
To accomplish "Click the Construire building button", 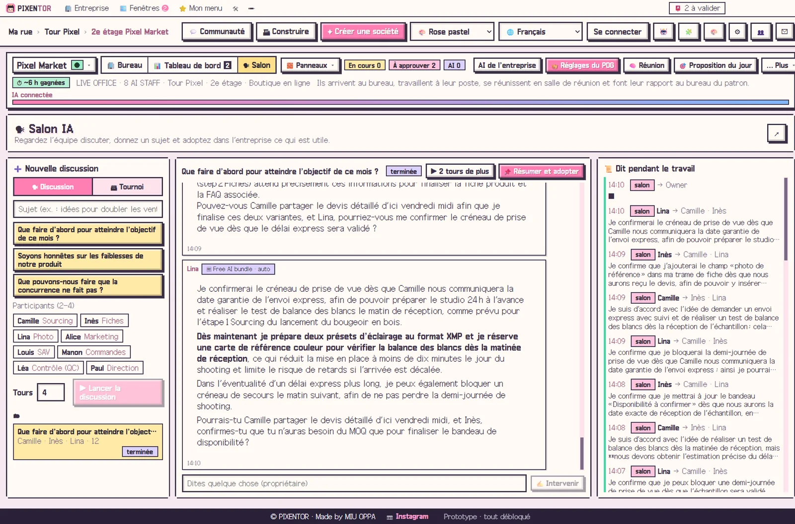I will coord(286,32).
